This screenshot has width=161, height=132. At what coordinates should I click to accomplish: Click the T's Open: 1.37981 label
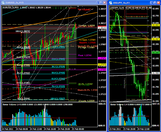87,40
